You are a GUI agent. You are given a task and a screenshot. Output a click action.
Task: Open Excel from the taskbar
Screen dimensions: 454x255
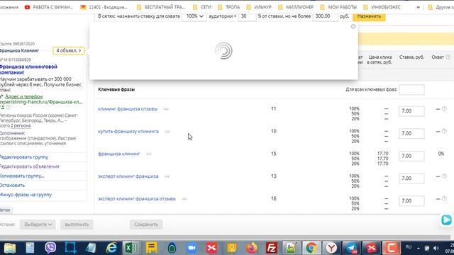131,248
